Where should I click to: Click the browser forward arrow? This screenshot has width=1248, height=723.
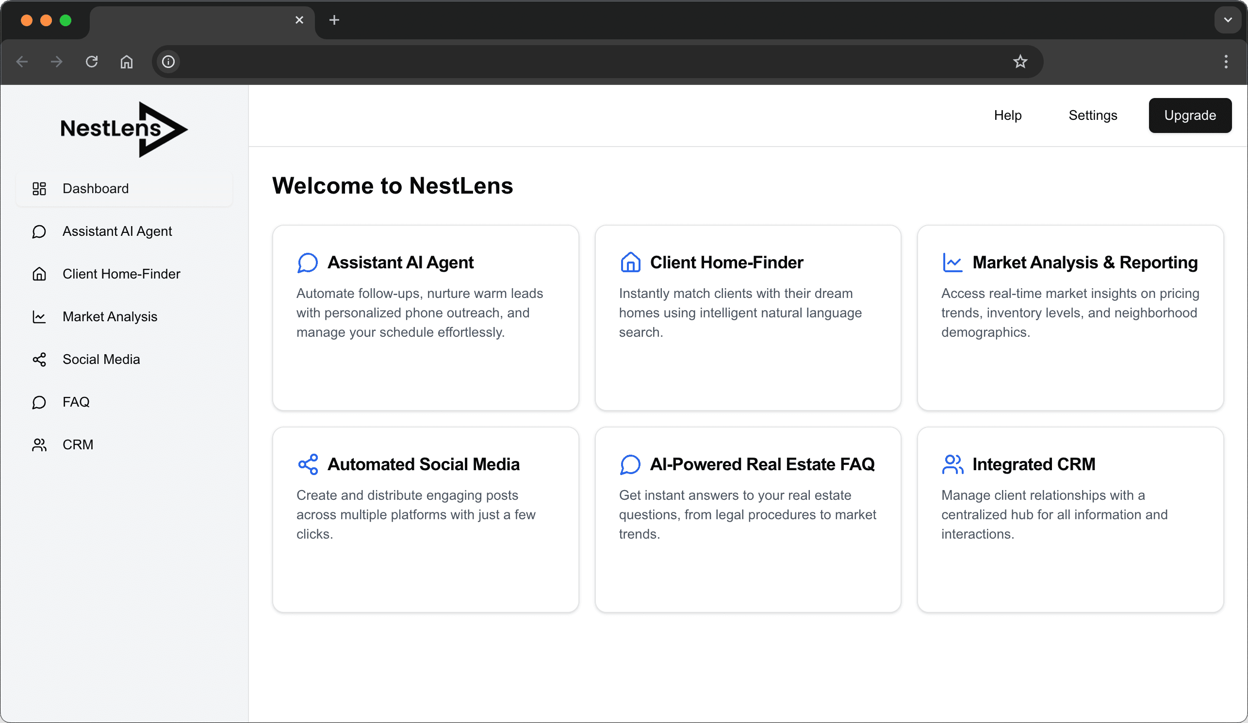57,62
